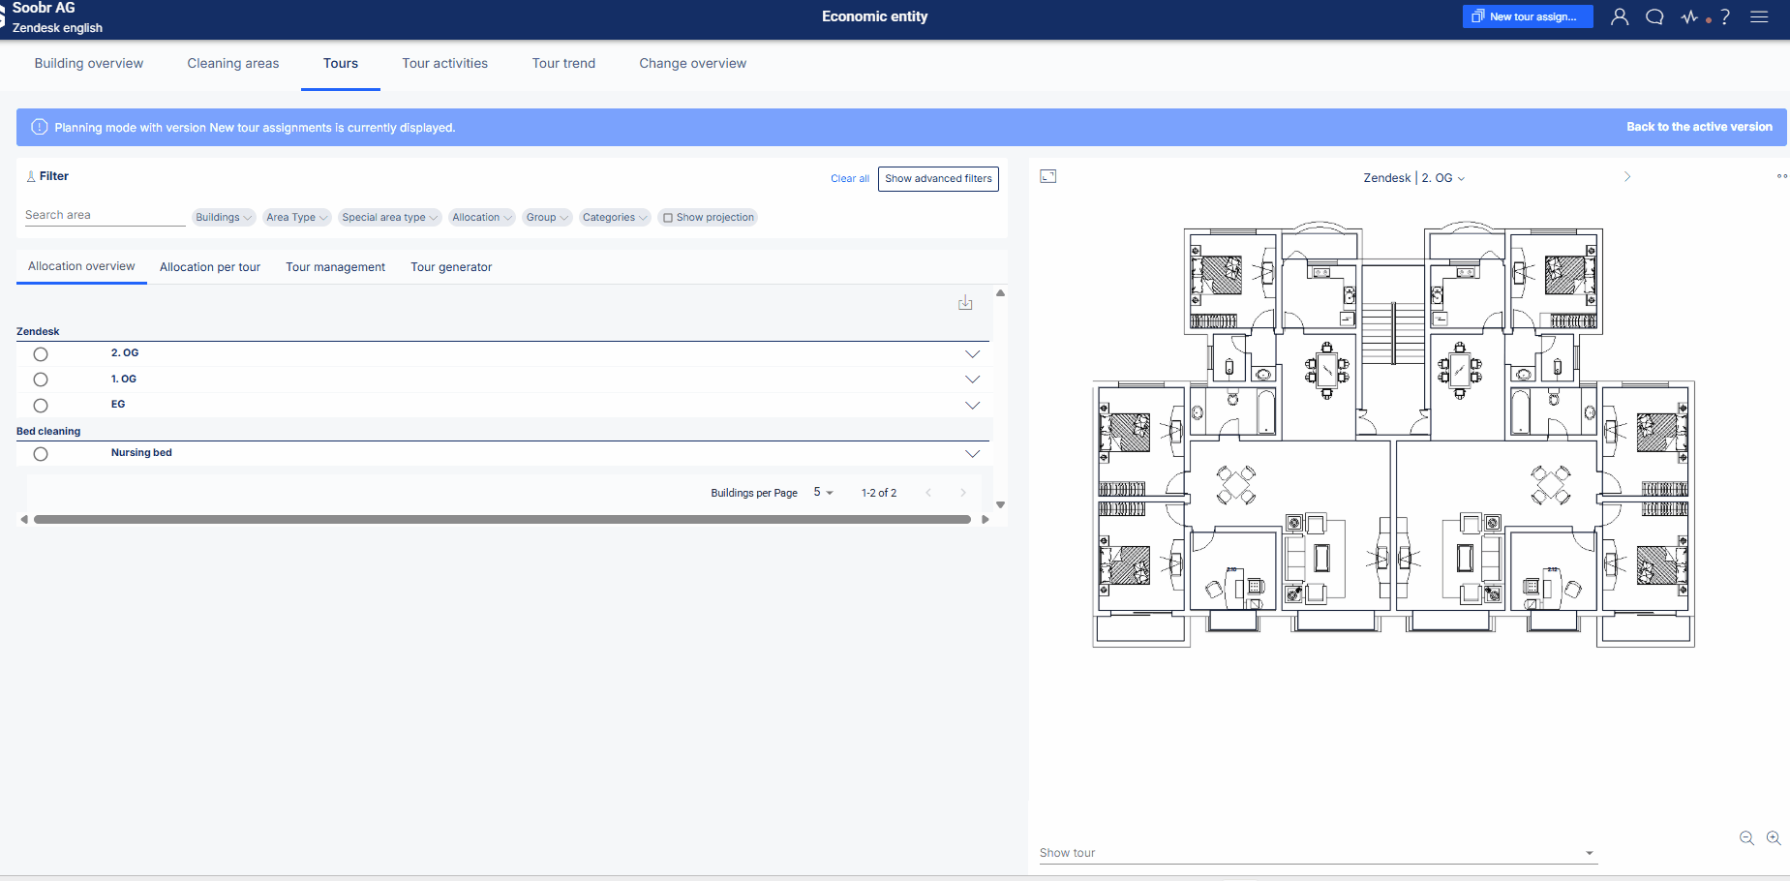Open the hamburger menu icon
The height and width of the screenshot is (881, 1790).
coord(1759,16)
